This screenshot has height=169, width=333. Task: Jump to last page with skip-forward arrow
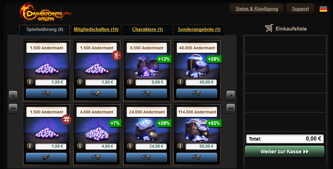click(231, 108)
